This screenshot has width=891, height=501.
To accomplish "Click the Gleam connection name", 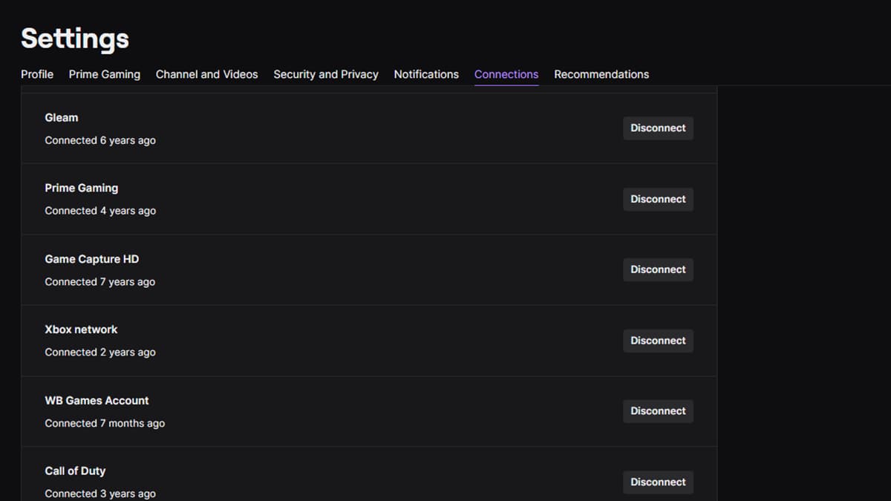I will (x=61, y=117).
